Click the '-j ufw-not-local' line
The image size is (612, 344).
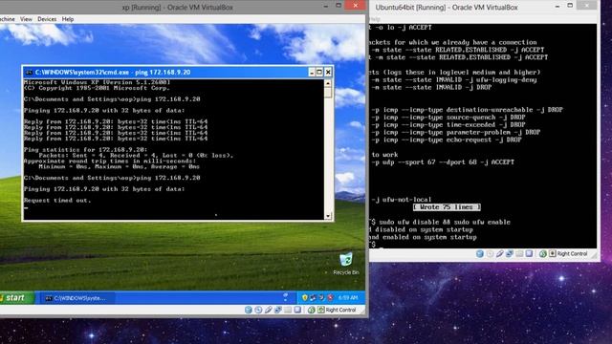pos(402,200)
